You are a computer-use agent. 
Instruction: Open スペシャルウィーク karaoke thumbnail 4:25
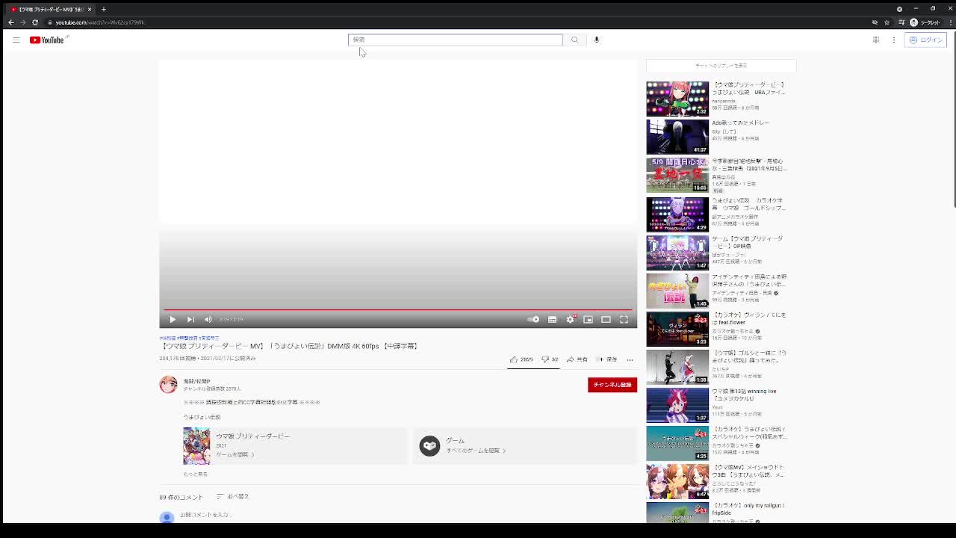[x=677, y=443]
